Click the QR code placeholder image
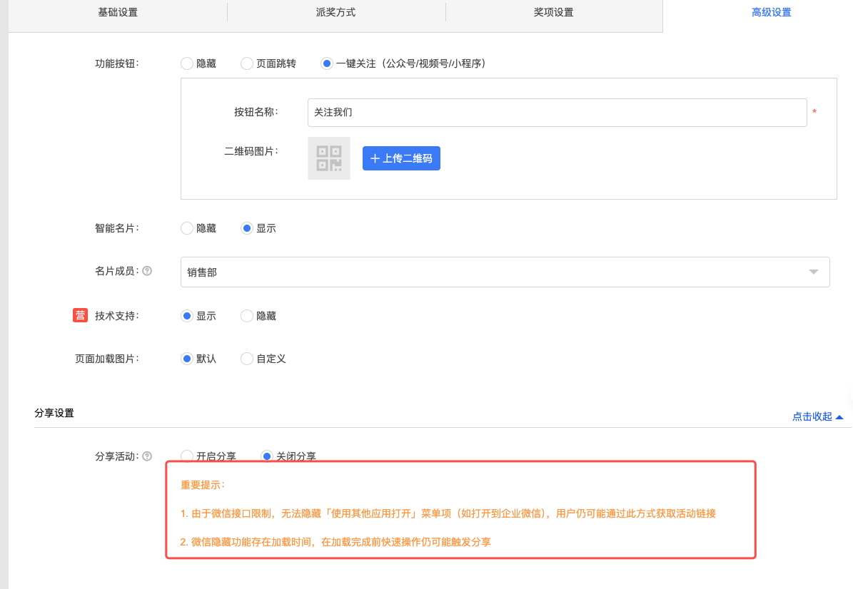Viewport: 853px width, 589px height. pyautogui.click(x=329, y=158)
